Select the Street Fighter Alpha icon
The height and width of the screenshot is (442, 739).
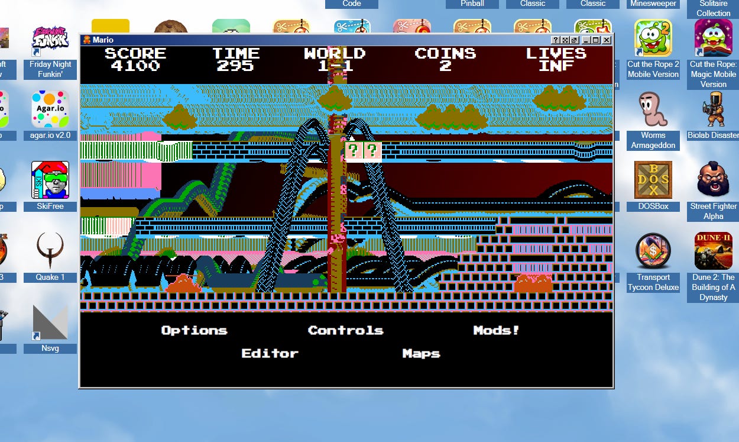point(714,191)
